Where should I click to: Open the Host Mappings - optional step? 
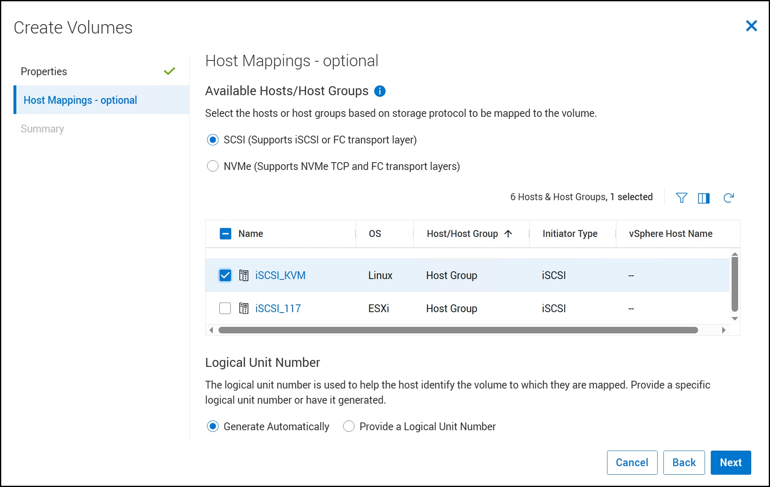pos(101,100)
